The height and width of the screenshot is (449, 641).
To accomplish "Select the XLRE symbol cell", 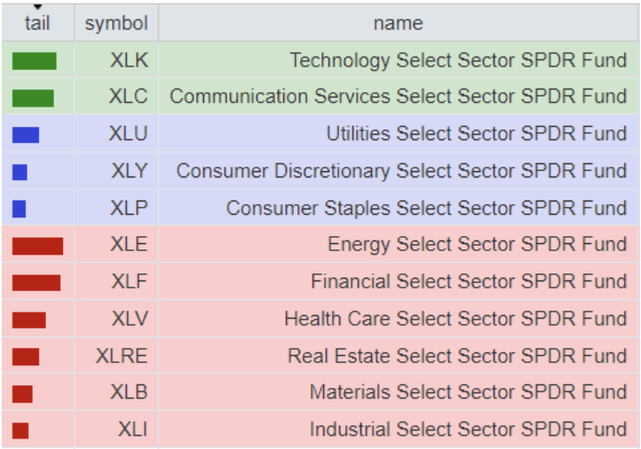I will coord(122,356).
